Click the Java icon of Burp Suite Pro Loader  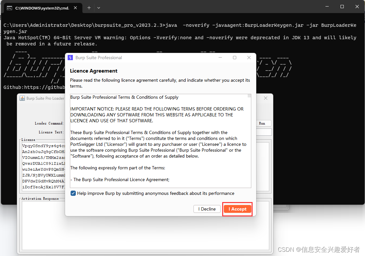tap(22, 98)
